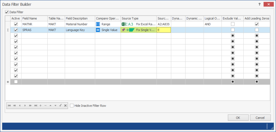The image size is (276, 132).
Task: Click the Compare Oper... column header
Action: (108, 18)
